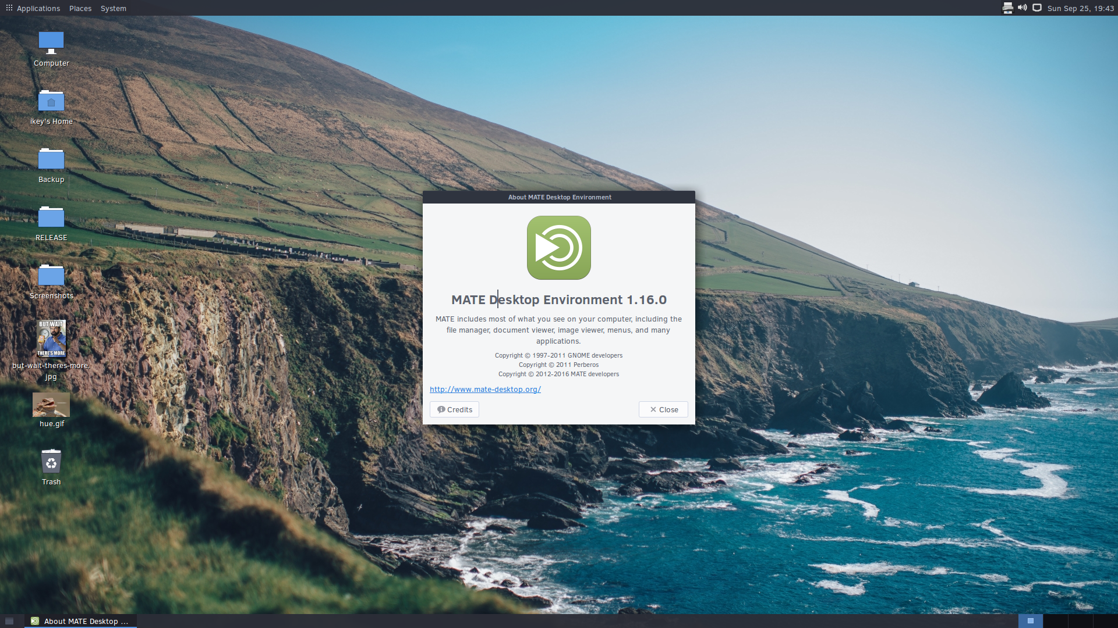Select the Backup folder on desktop
Screen dimensions: 1118x628
coord(51,160)
